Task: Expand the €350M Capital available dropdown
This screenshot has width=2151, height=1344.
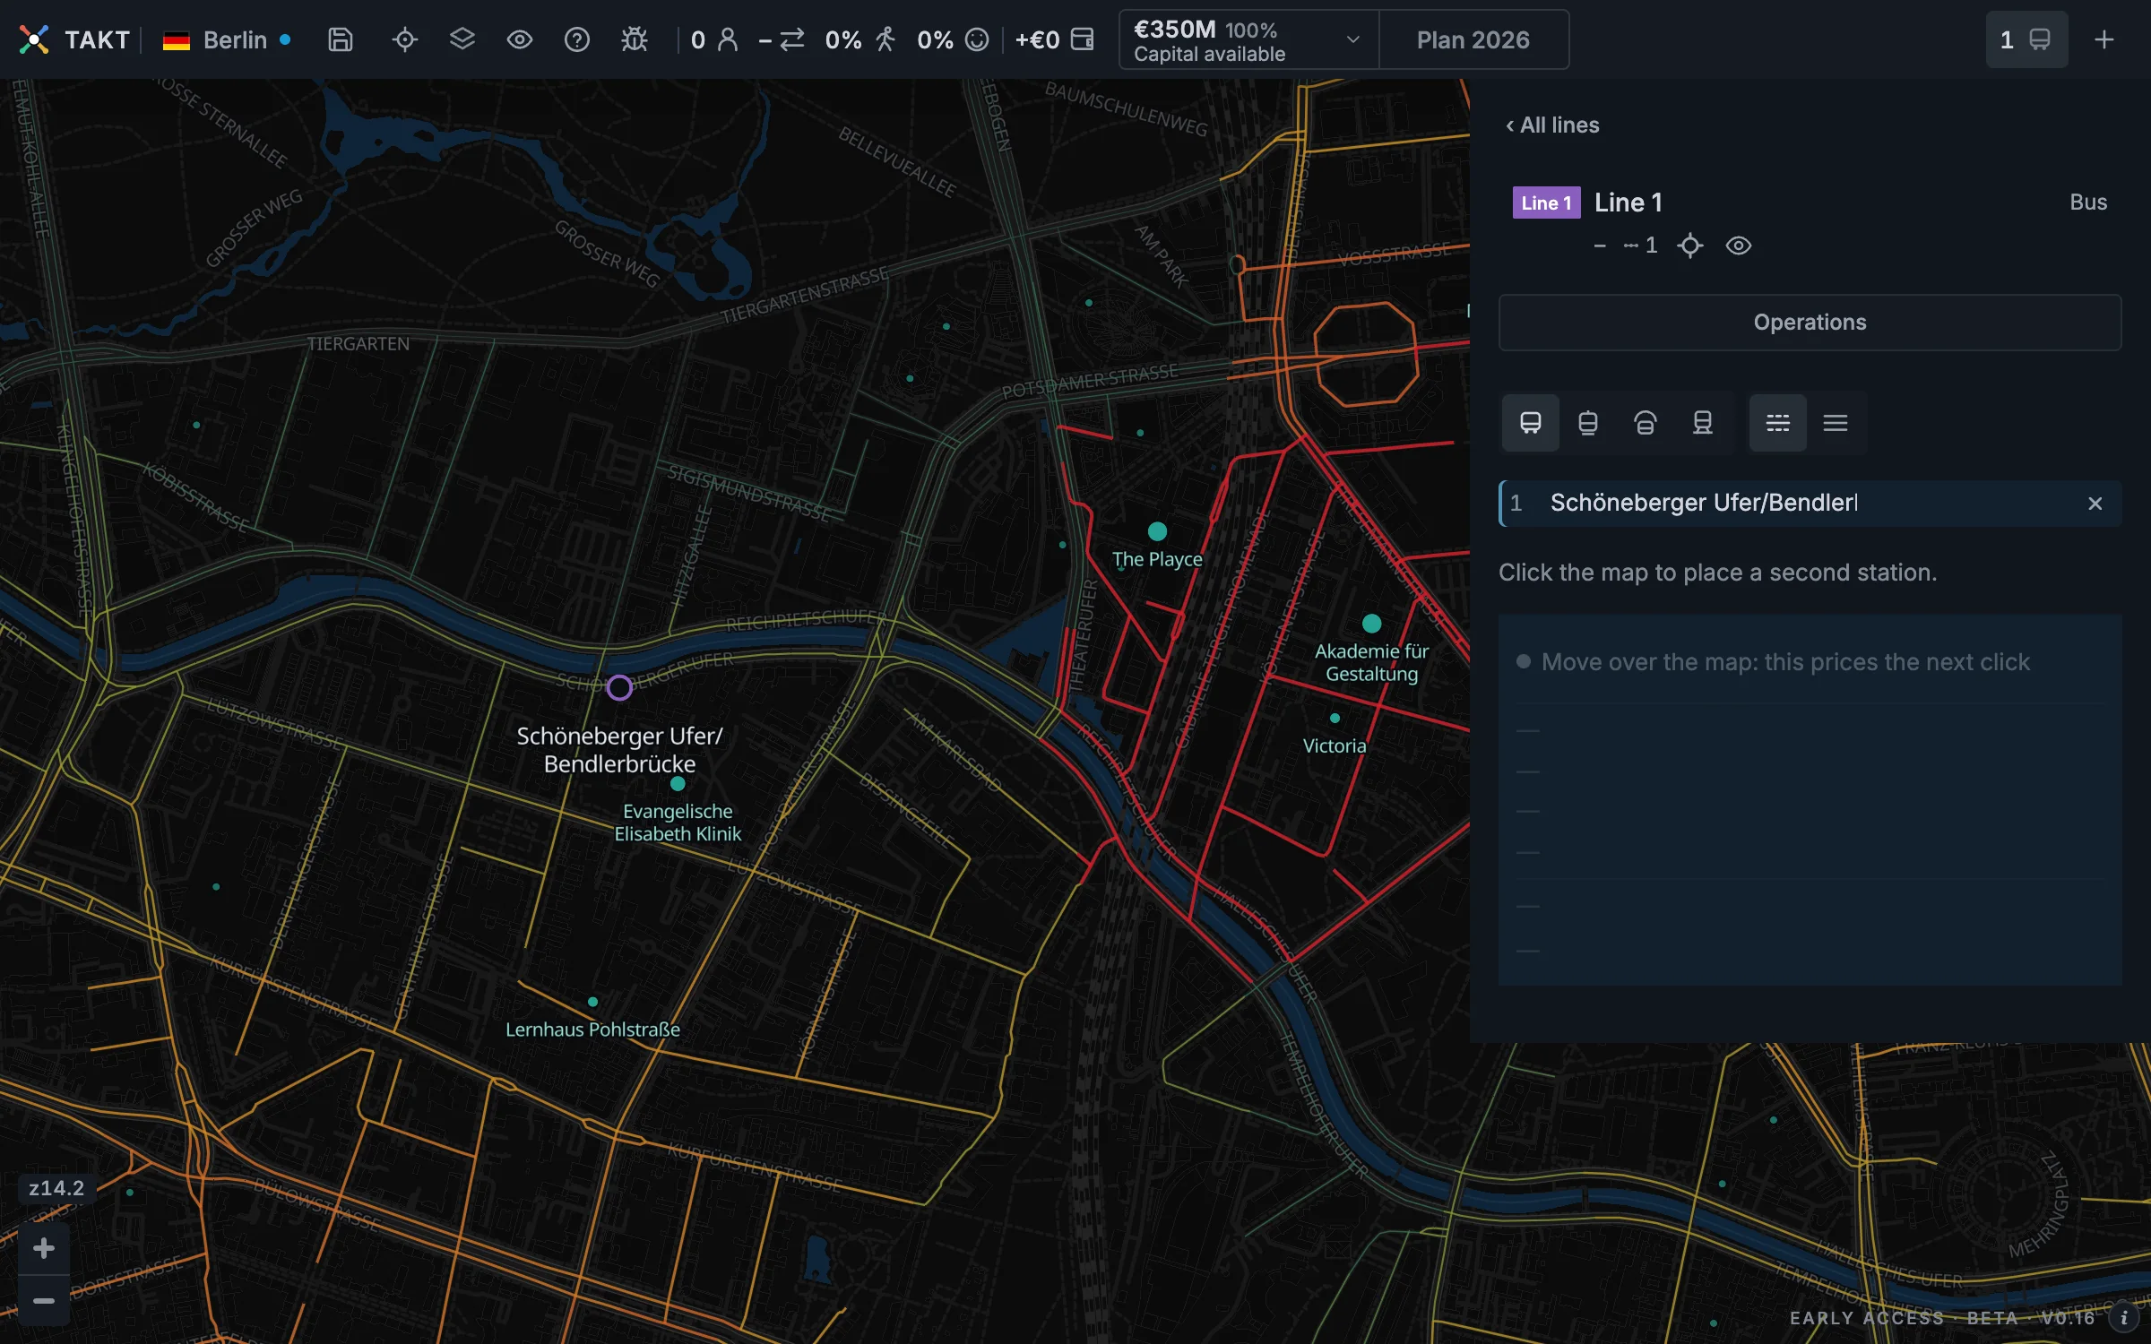Action: pyautogui.click(x=1248, y=39)
